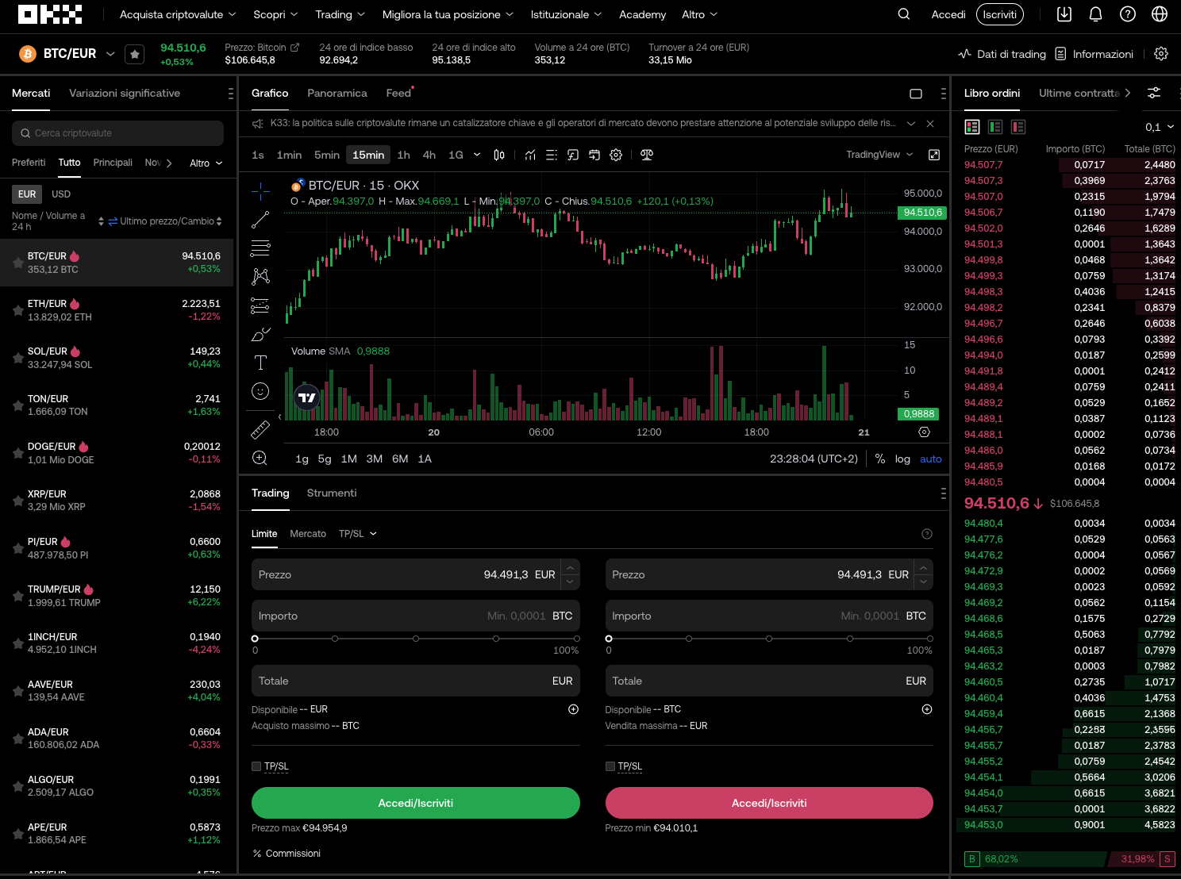
Task: Select the EUR quote currency filter
Action: pos(27,194)
